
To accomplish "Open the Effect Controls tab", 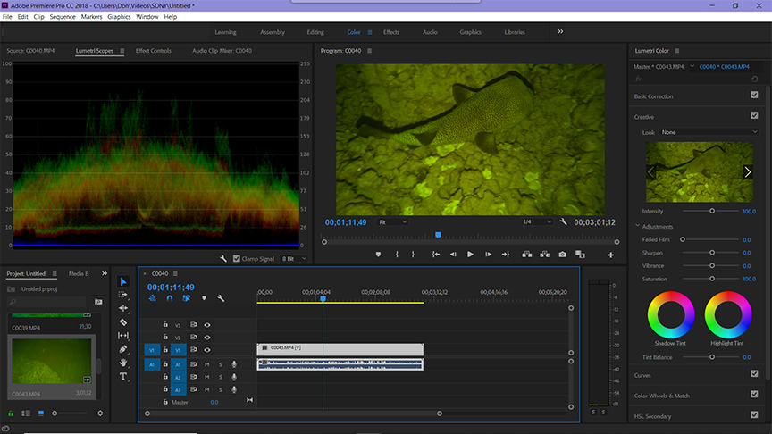I will point(154,51).
